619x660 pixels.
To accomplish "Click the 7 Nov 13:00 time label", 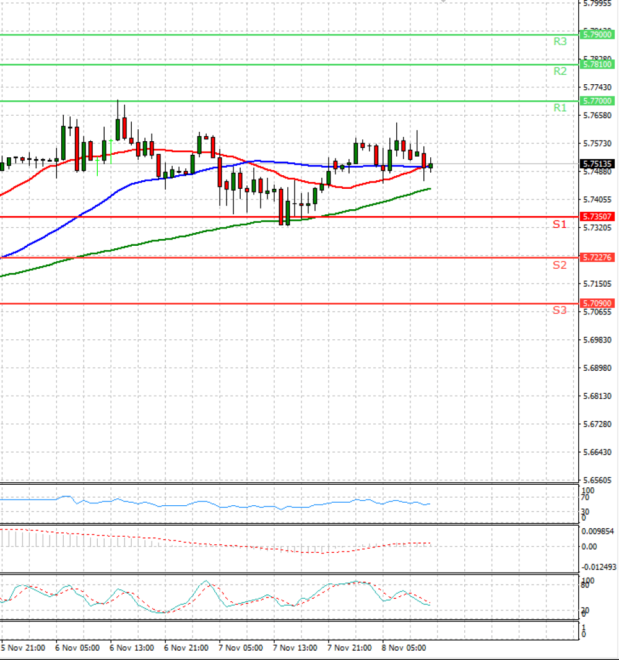I will 295,648.
